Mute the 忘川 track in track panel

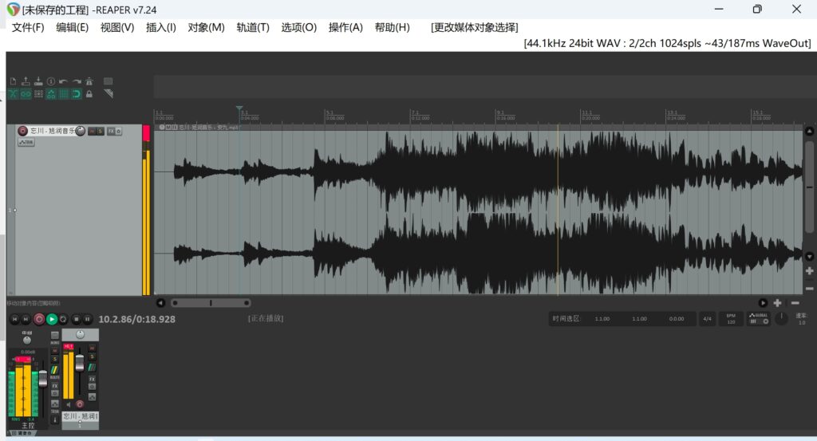point(93,132)
